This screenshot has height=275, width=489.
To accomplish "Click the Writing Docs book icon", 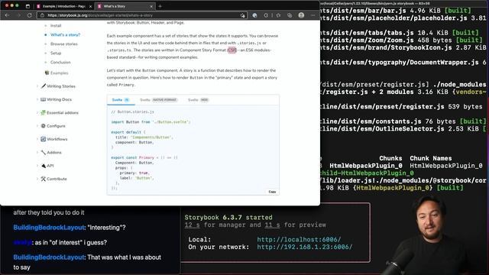I will tap(44, 99).
